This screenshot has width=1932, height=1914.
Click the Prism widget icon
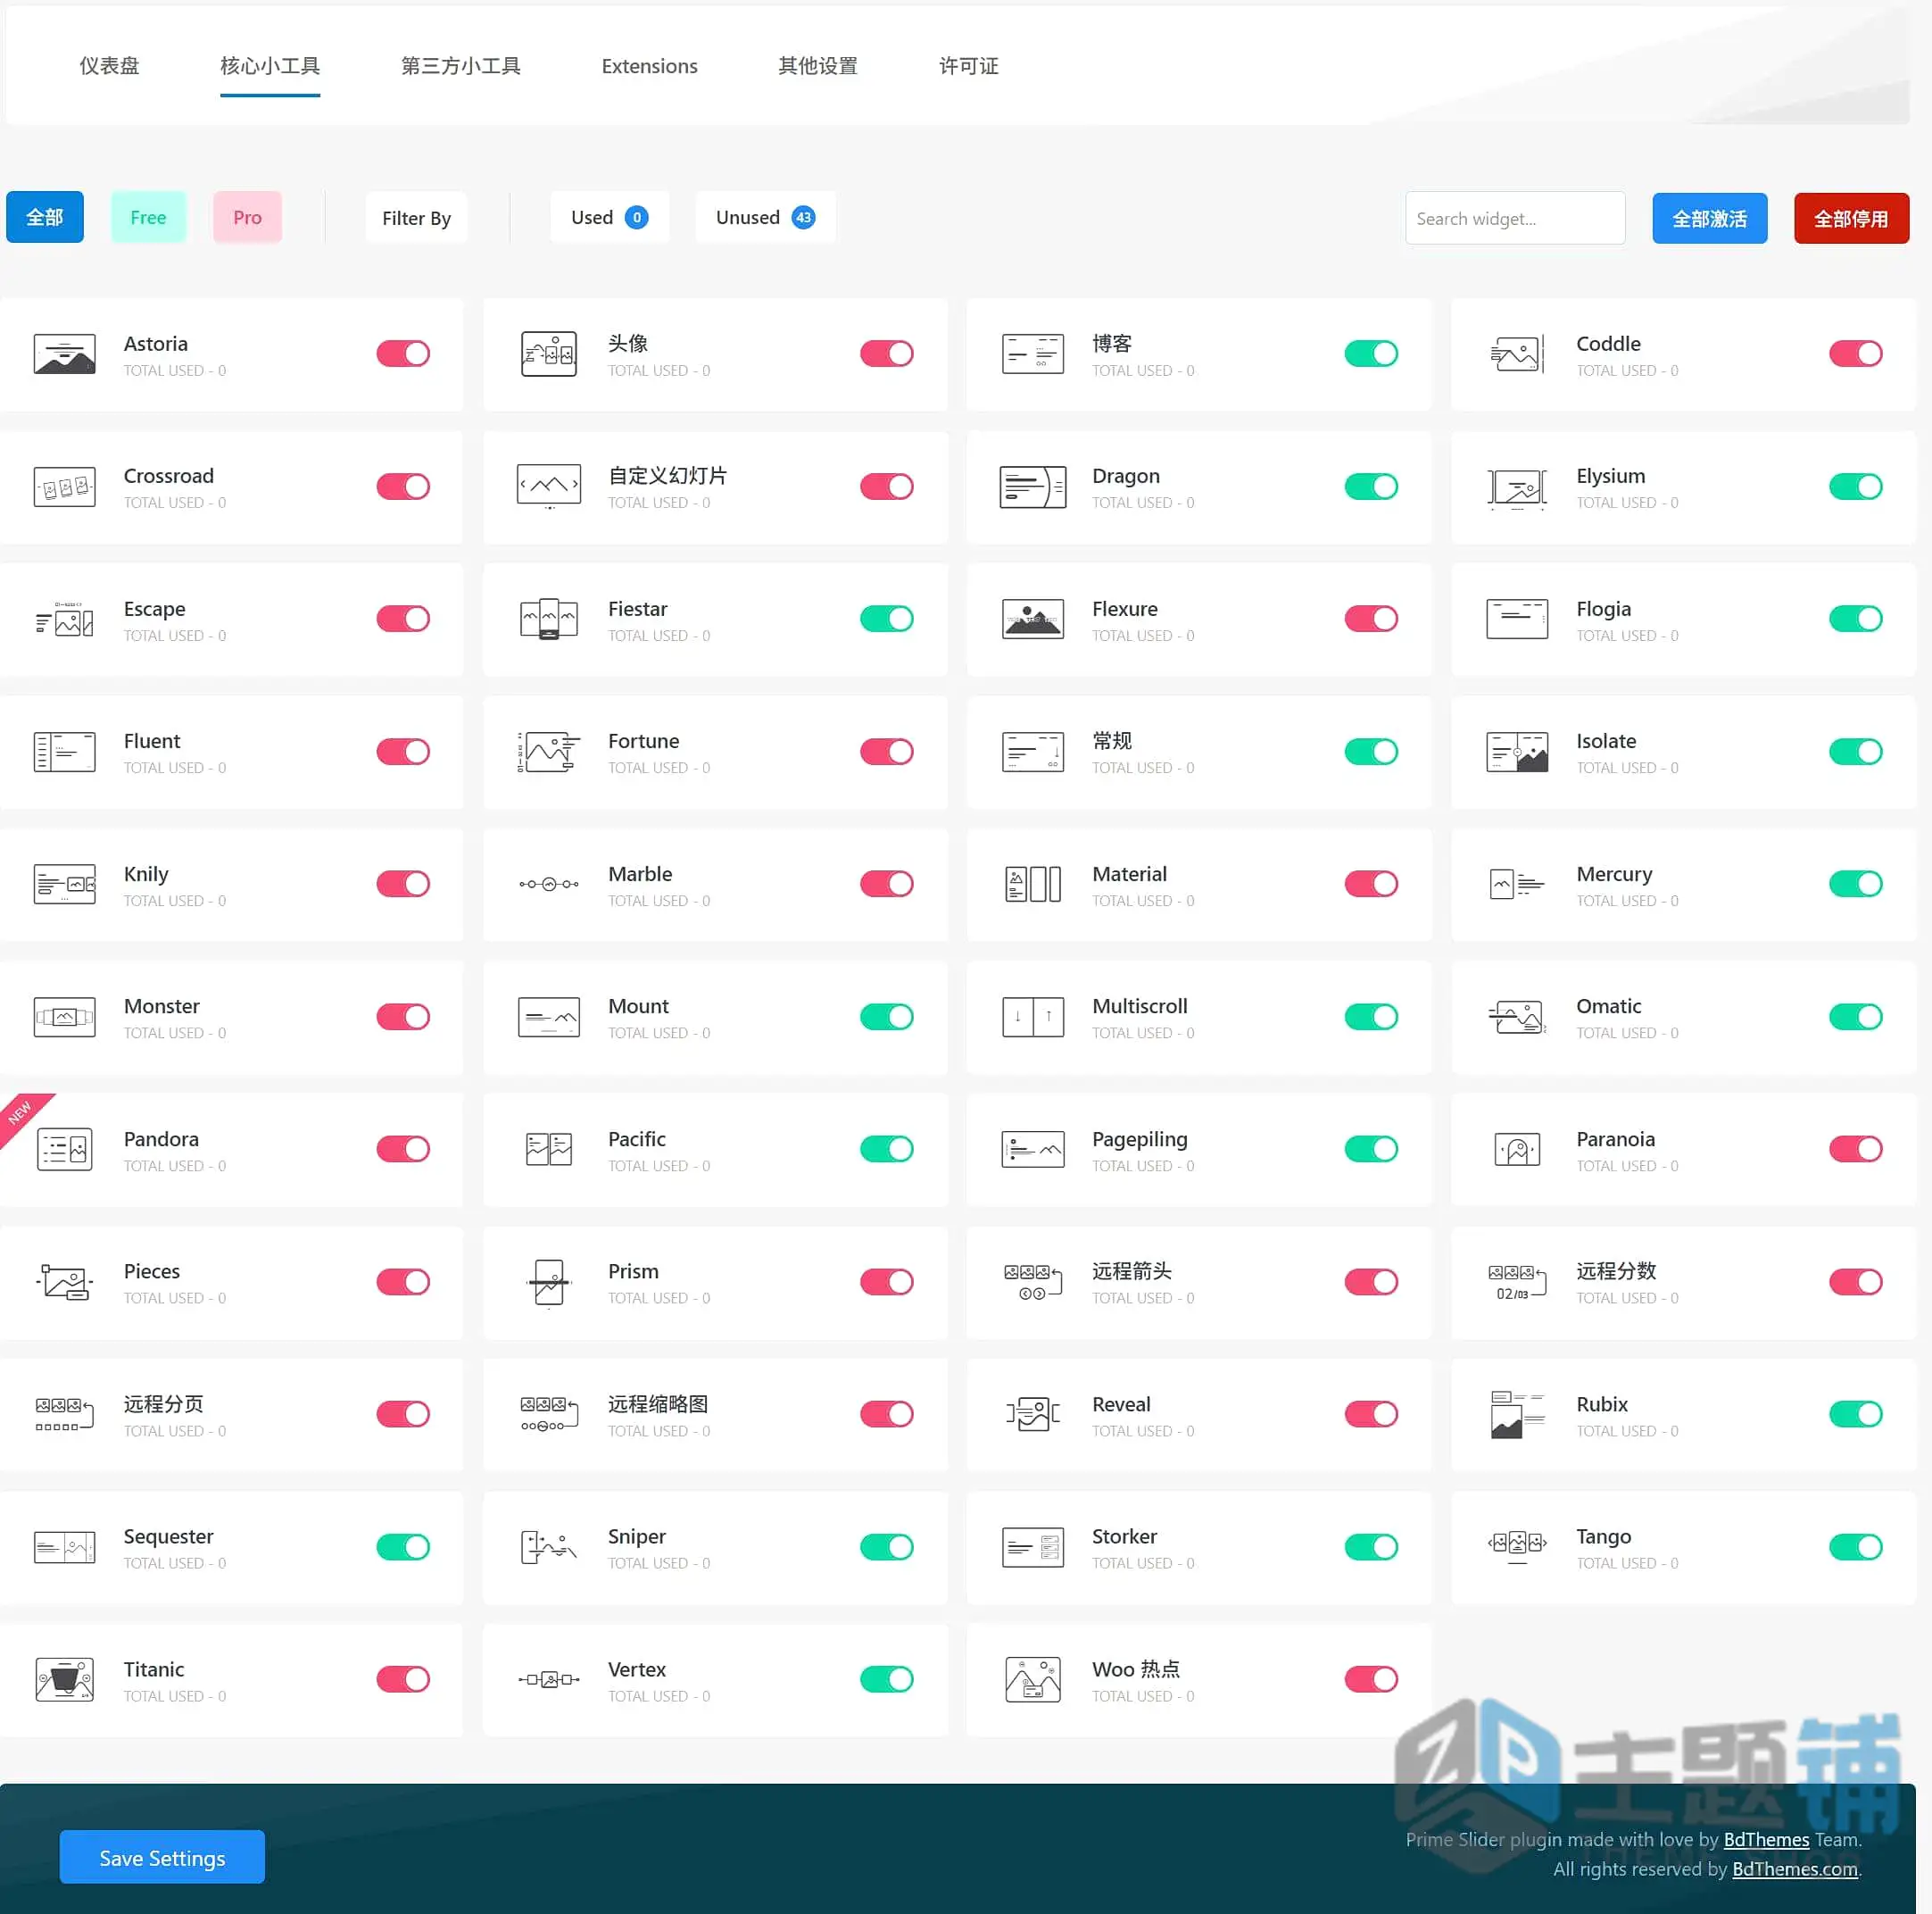[x=549, y=1283]
